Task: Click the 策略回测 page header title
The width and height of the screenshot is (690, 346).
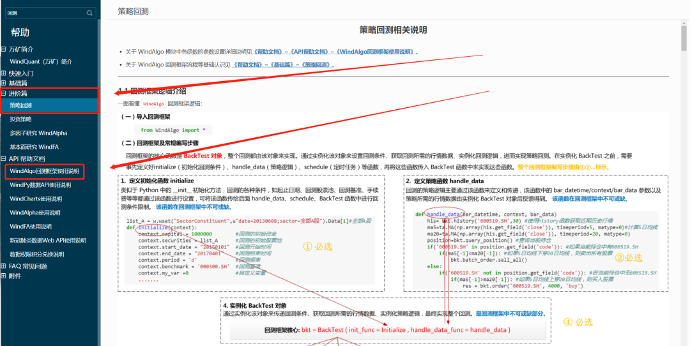Action: click(x=134, y=11)
